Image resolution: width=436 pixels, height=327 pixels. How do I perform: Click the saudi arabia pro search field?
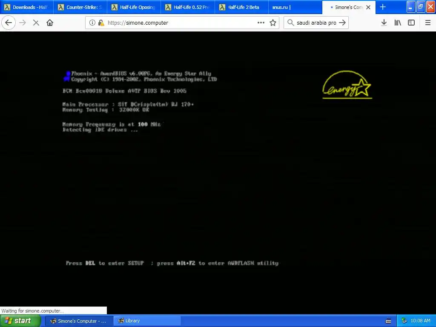point(316,23)
